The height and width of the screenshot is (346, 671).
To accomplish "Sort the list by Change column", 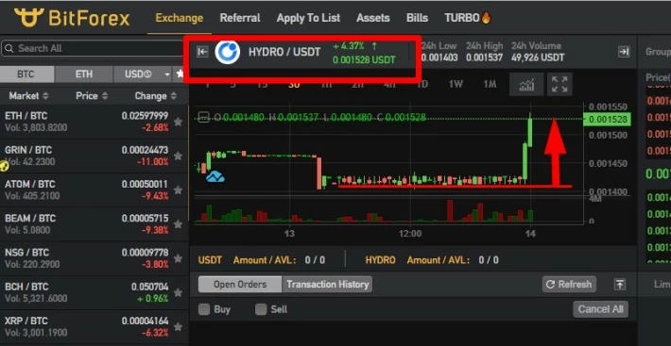I will pos(156,96).
